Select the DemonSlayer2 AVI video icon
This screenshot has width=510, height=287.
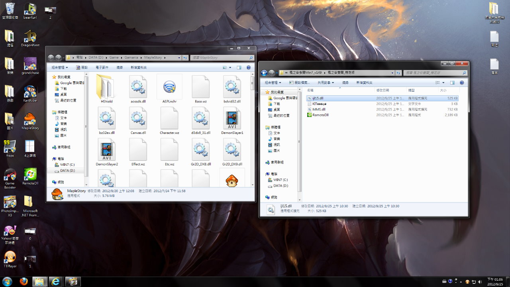[x=107, y=152]
